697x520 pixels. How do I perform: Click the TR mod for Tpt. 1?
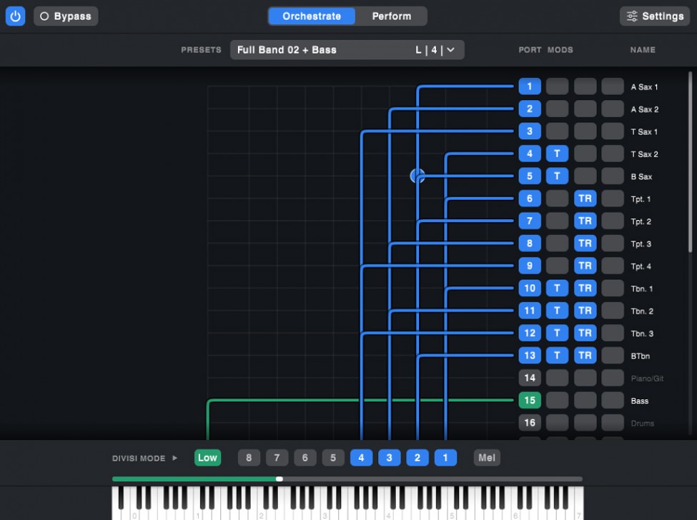coord(585,198)
